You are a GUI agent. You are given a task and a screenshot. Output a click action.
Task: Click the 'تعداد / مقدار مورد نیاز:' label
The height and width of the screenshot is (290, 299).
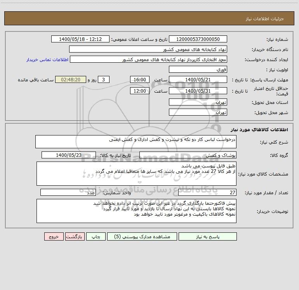pos(266,193)
